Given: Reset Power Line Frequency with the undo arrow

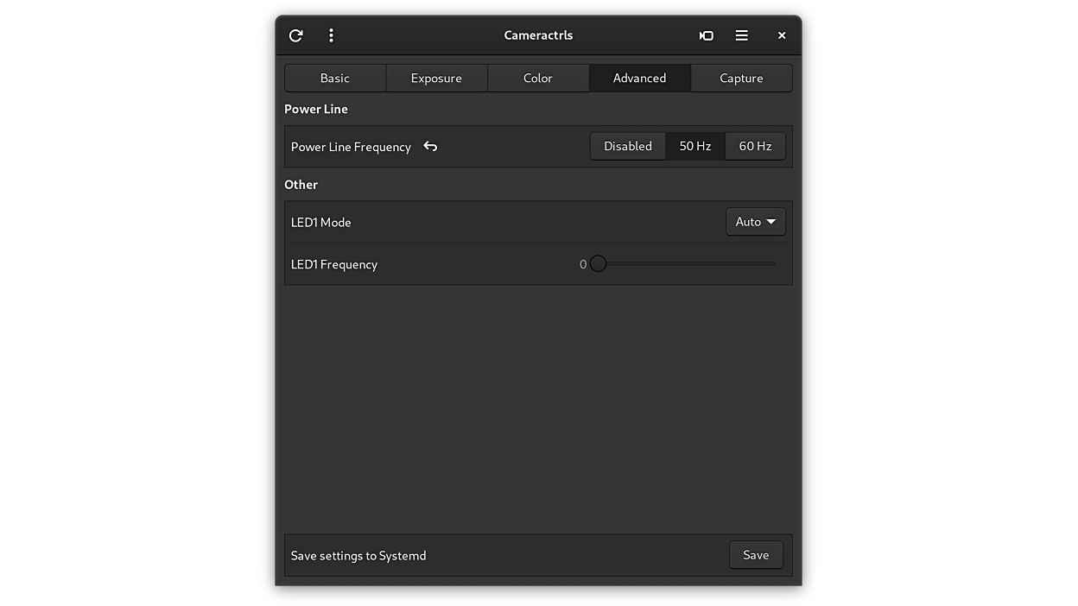Looking at the screenshot, I should pyautogui.click(x=429, y=147).
